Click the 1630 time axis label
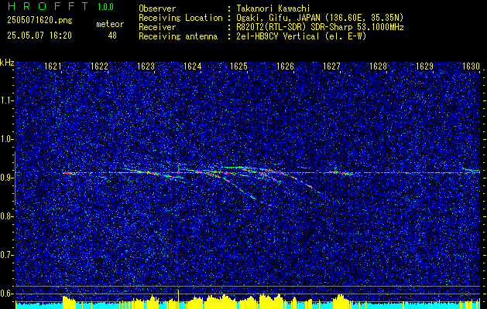The image size is (487, 309). point(472,66)
